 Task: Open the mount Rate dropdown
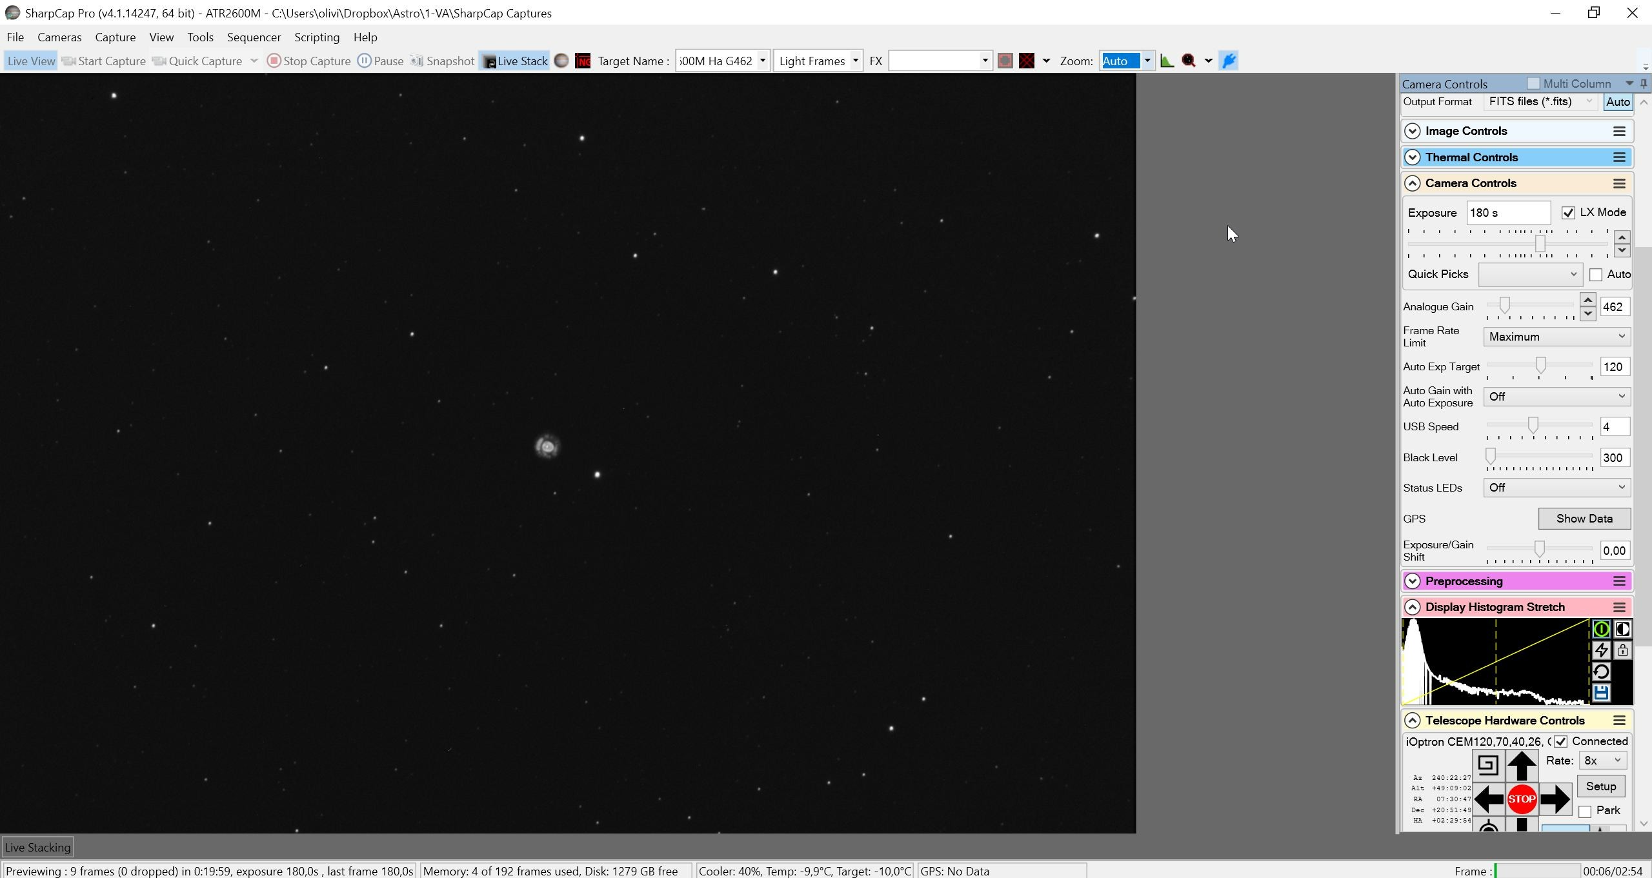tap(1602, 760)
